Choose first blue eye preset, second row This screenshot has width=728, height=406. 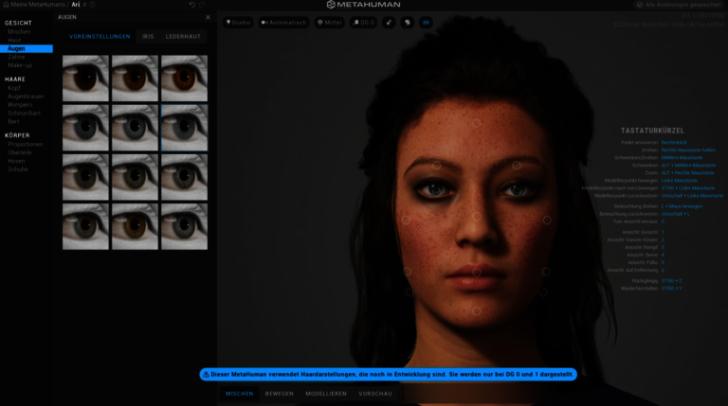[85, 128]
